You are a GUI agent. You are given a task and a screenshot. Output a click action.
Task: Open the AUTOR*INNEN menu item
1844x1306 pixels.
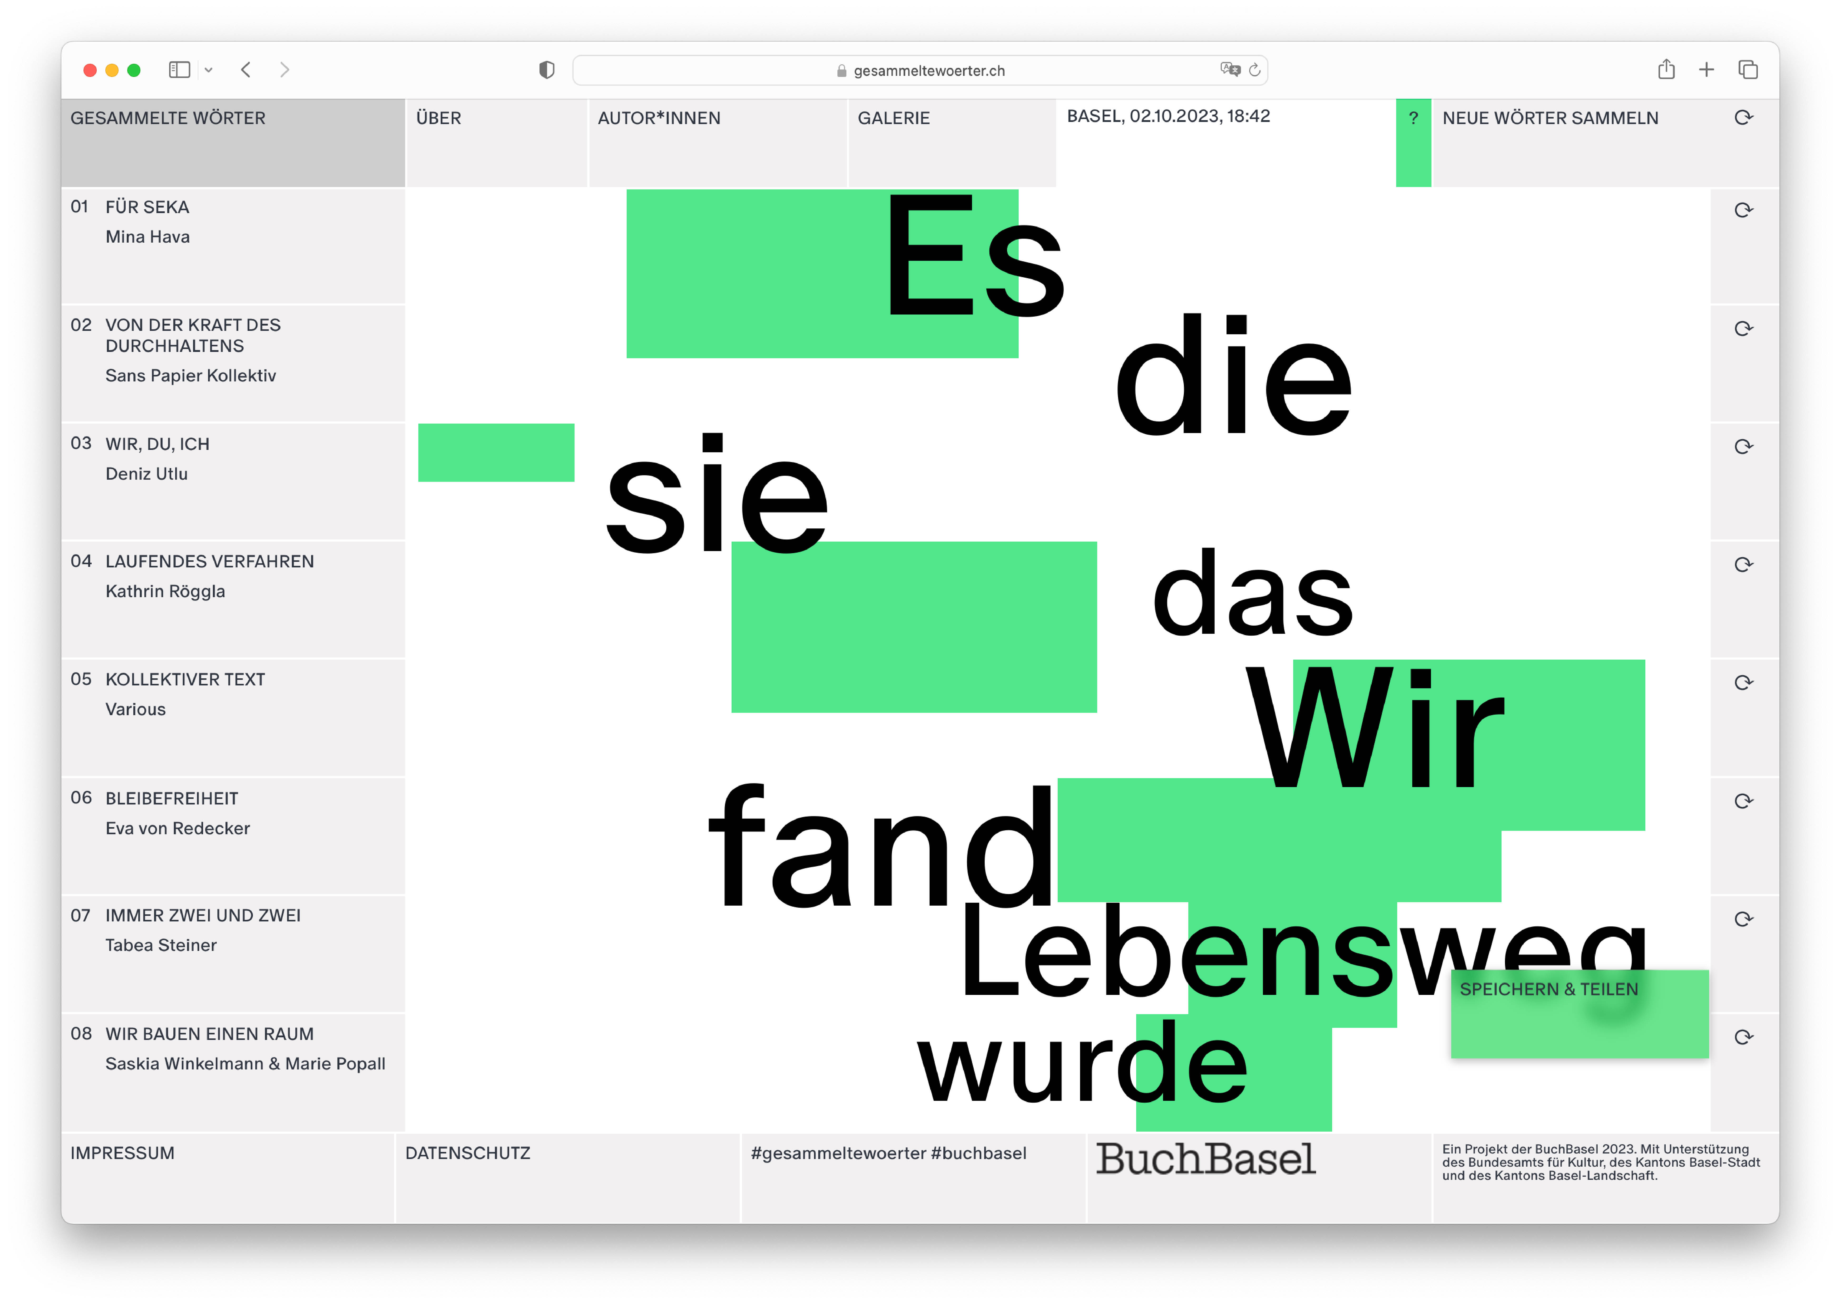pos(718,143)
